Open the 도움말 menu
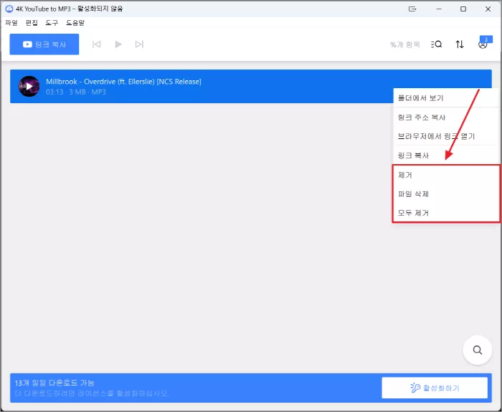This screenshot has width=502, height=412. (75, 23)
